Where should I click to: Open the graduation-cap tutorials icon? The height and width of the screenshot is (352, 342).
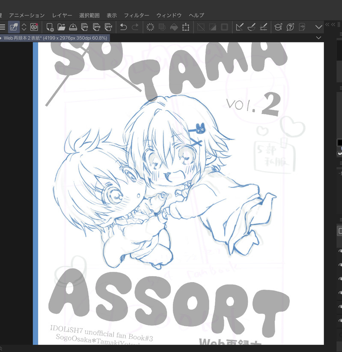tap(278, 27)
